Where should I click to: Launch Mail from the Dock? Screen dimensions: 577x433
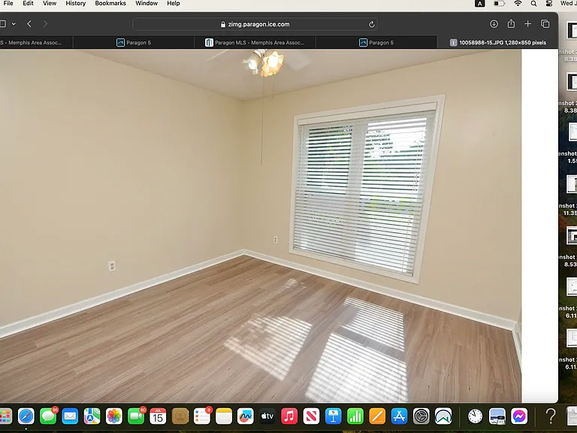[70, 416]
